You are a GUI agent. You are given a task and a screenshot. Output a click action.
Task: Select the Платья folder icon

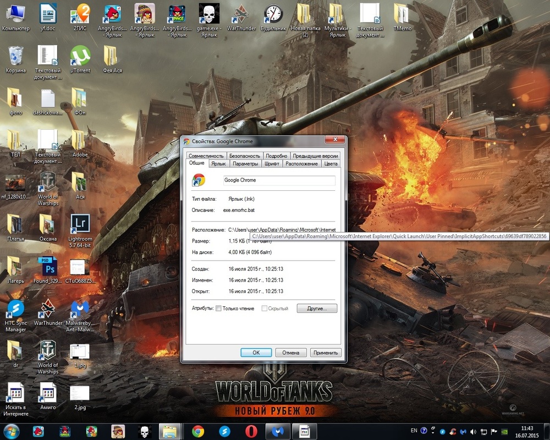[x=16, y=228]
